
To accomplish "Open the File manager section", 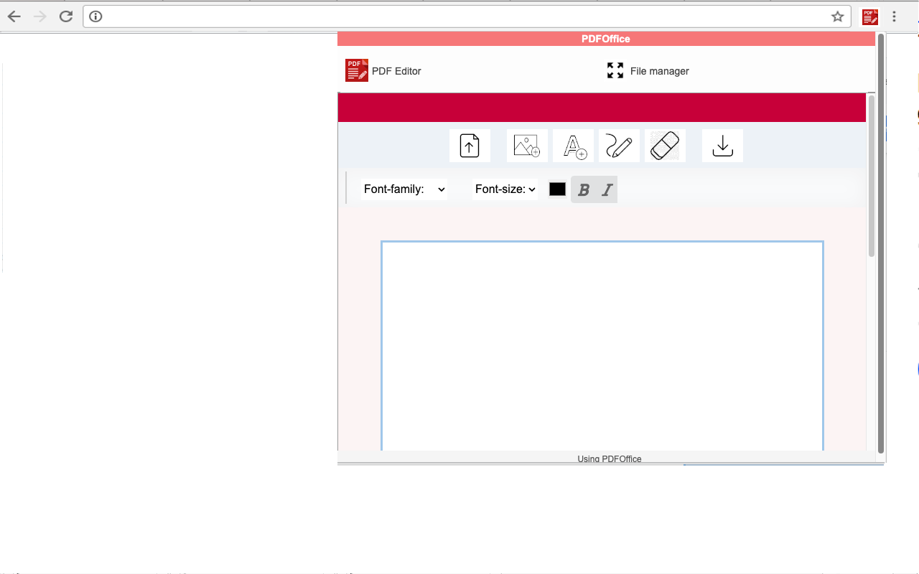I will (658, 70).
